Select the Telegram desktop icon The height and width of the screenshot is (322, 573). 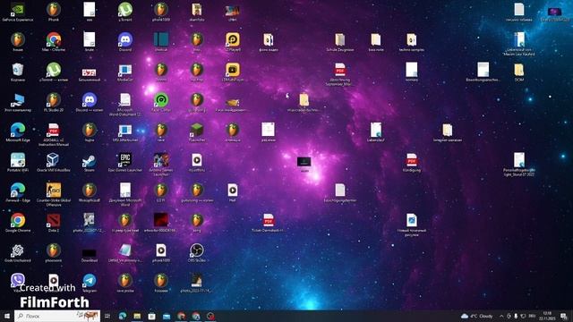click(x=90, y=284)
